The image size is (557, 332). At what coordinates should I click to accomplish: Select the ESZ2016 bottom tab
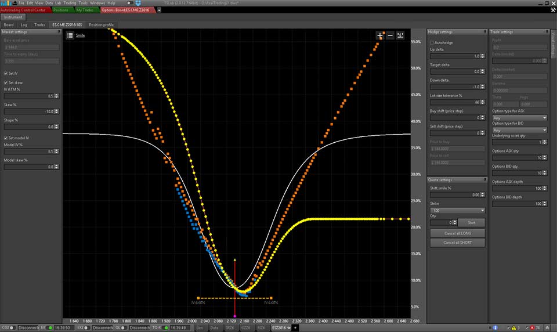(281, 327)
